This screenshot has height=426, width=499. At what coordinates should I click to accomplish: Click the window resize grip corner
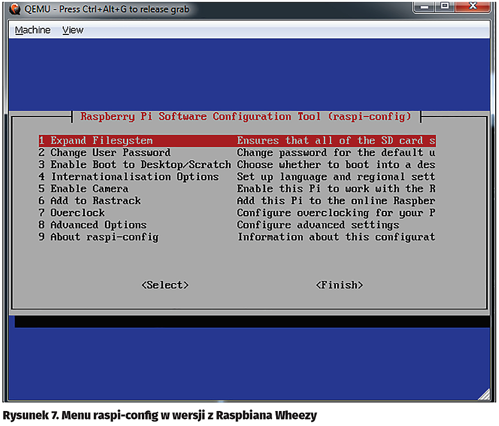pyautogui.click(x=484, y=394)
